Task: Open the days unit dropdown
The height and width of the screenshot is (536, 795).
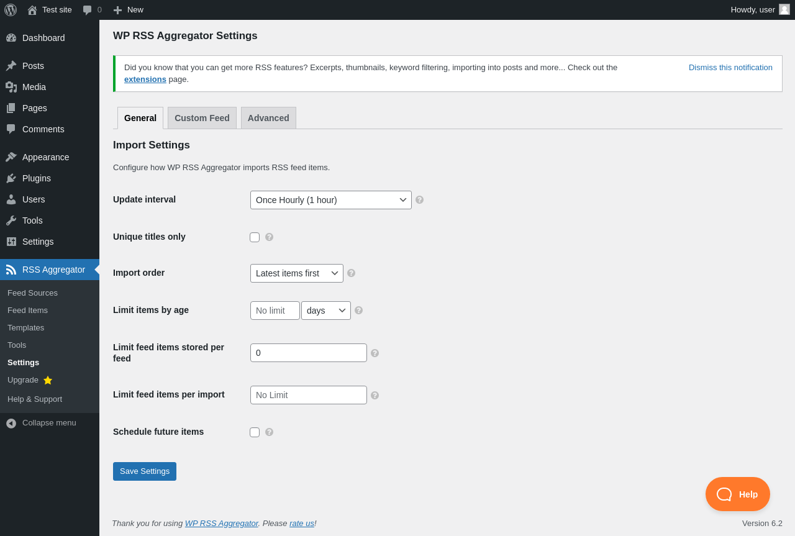Action: (x=326, y=311)
